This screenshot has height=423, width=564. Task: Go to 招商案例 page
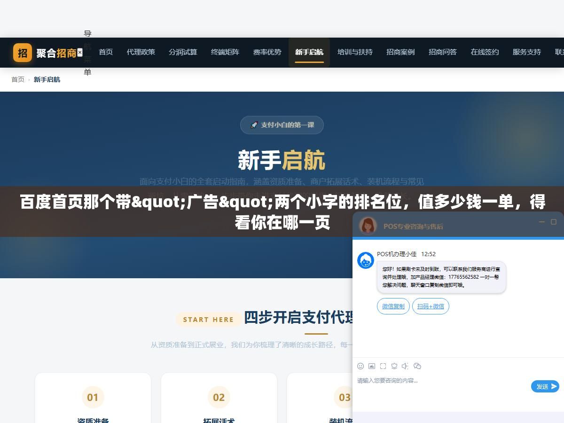pyautogui.click(x=400, y=52)
